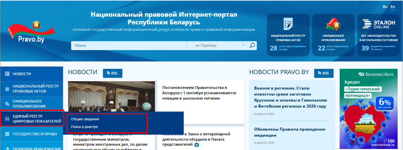Click the checklist icon on the реестр tile
The image size is (403, 150).
[288, 24]
